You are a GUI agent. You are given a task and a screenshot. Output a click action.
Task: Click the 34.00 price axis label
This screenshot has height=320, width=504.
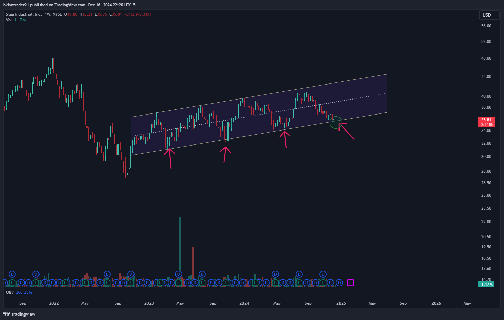coord(486,131)
